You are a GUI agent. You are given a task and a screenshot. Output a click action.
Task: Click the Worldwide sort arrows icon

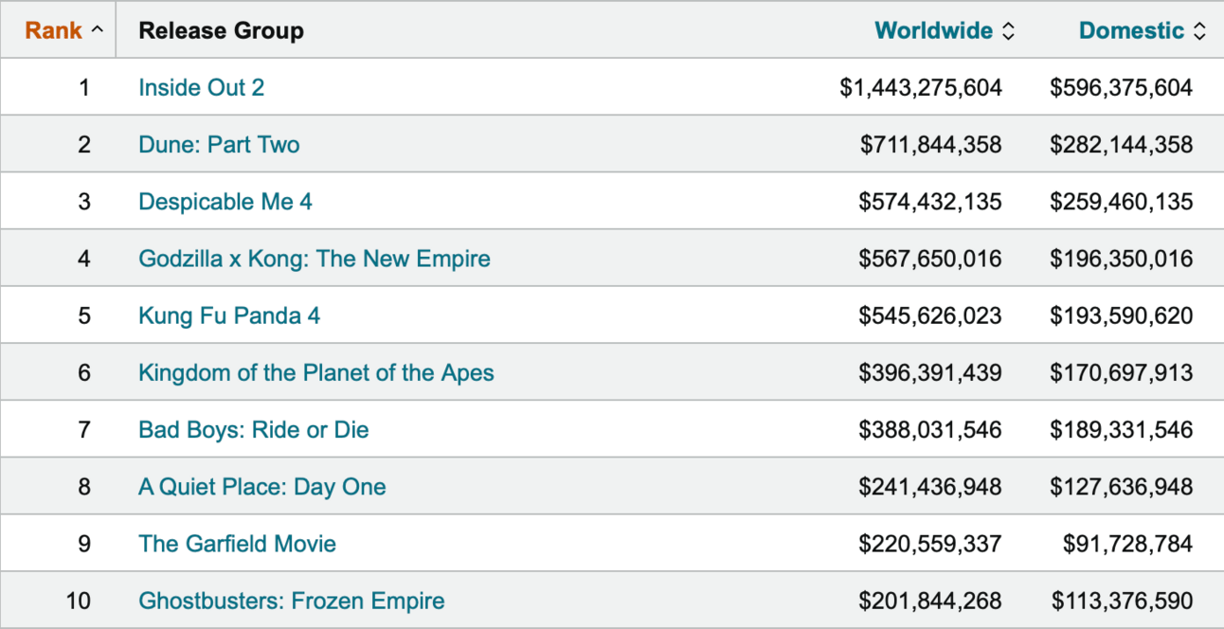point(1008,31)
